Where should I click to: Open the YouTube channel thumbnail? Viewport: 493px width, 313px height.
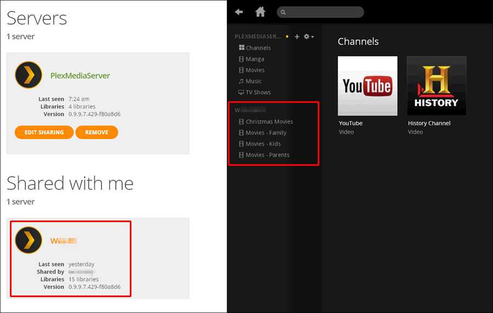tap(367, 86)
